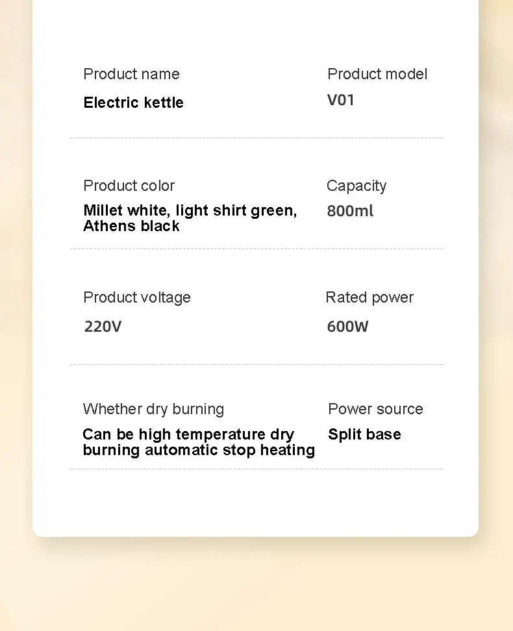
Task: Click the "Product model" heading
Action: [x=377, y=74]
